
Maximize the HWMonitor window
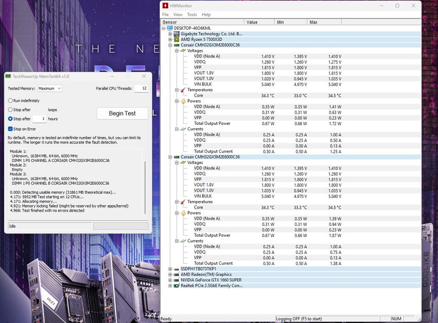click(x=397, y=6)
